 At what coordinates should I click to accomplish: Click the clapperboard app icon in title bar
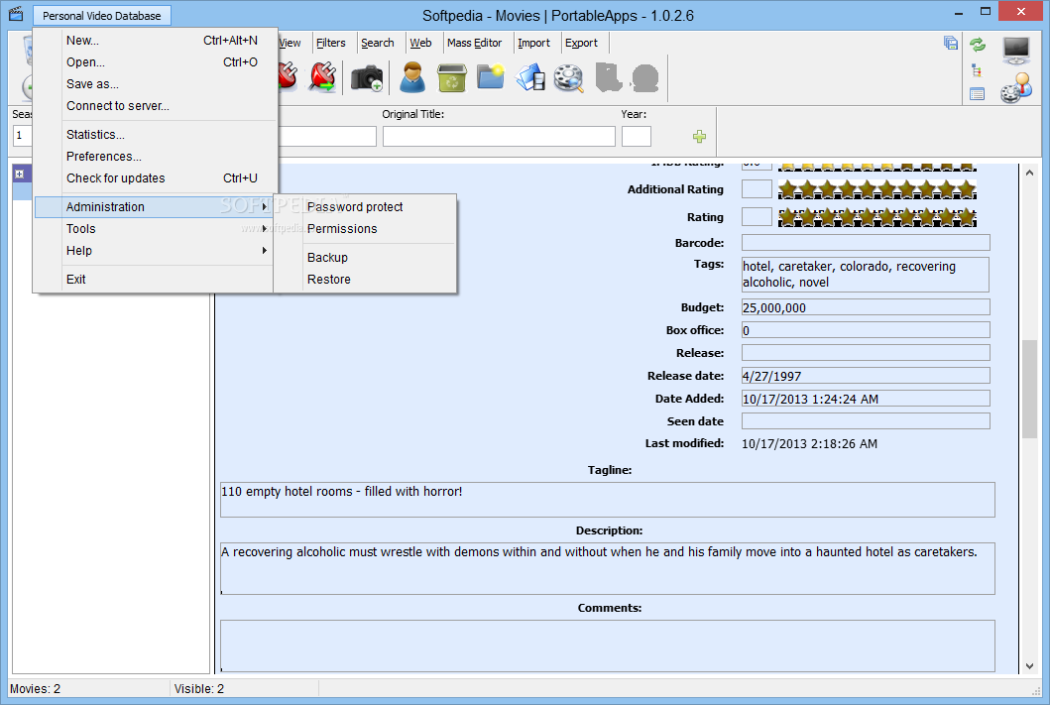pos(16,14)
